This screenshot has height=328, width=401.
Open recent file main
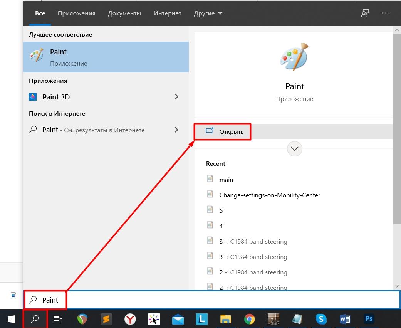tap(227, 180)
